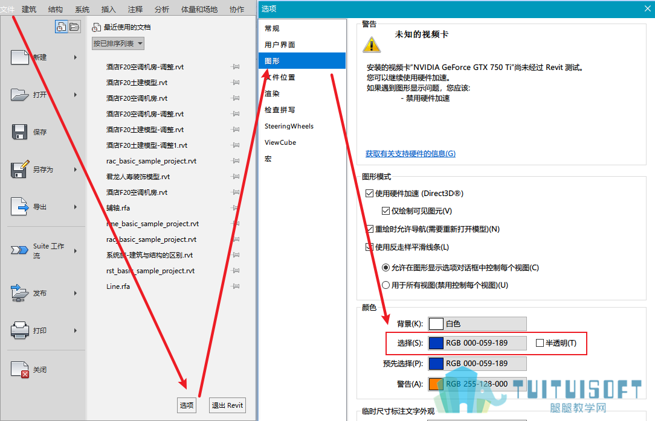655x421 pixels.
Task: Click the Save As (另存为) icon
Action: point(19,169)
